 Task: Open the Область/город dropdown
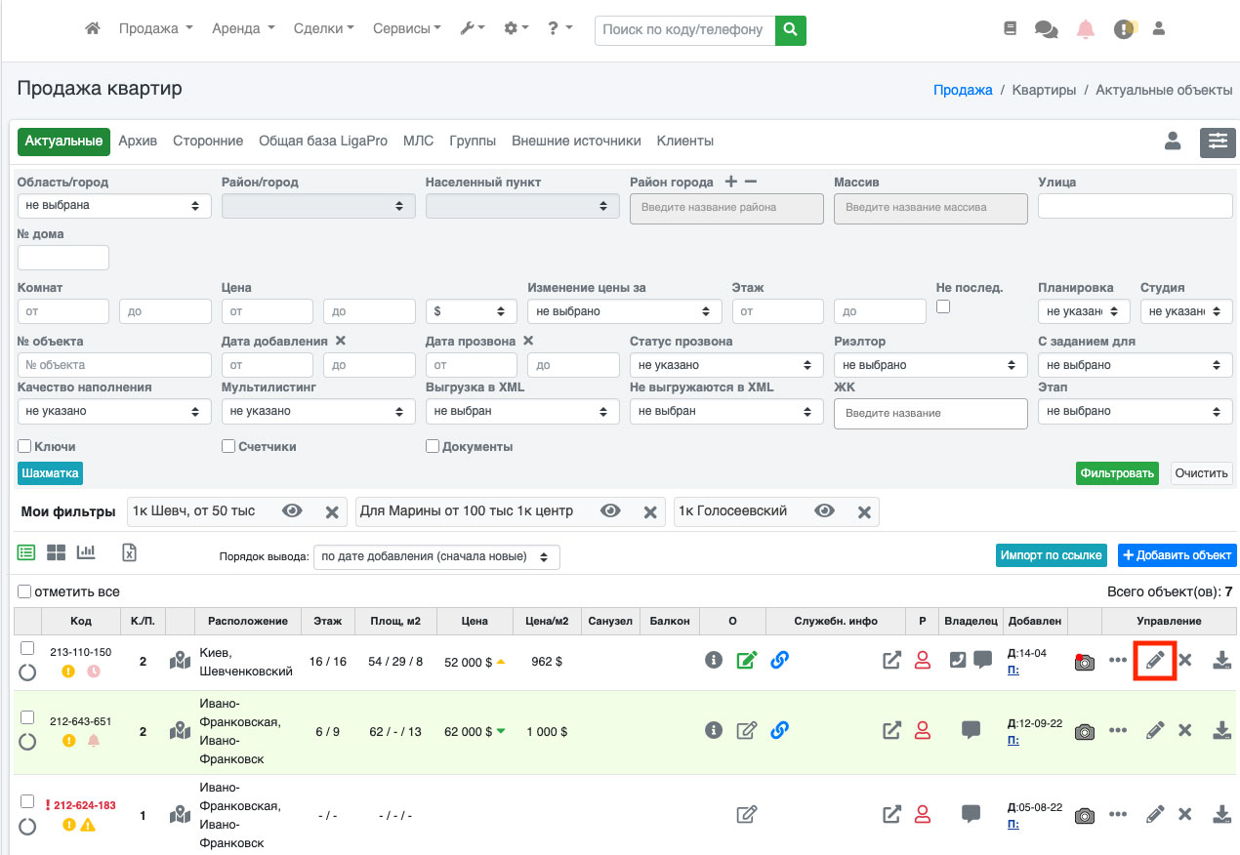click(114, 206)
